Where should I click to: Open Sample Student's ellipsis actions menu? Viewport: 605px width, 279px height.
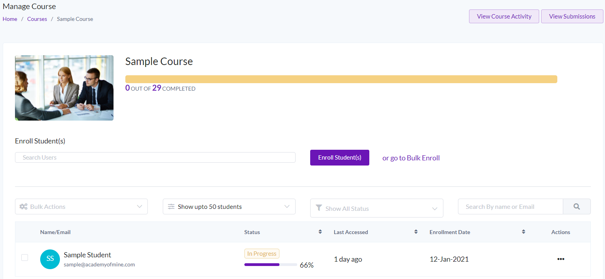coord(561,259)
